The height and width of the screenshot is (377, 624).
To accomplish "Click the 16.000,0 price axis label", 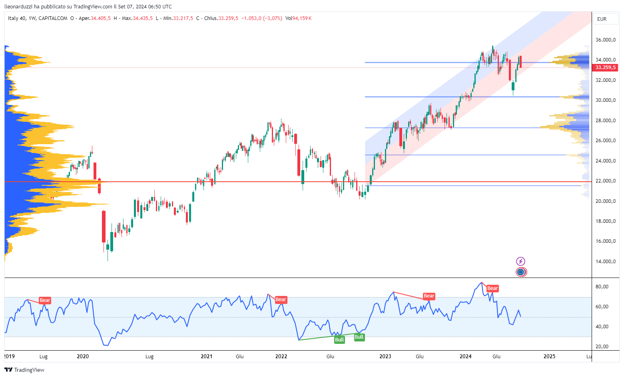I will point(606,241).
